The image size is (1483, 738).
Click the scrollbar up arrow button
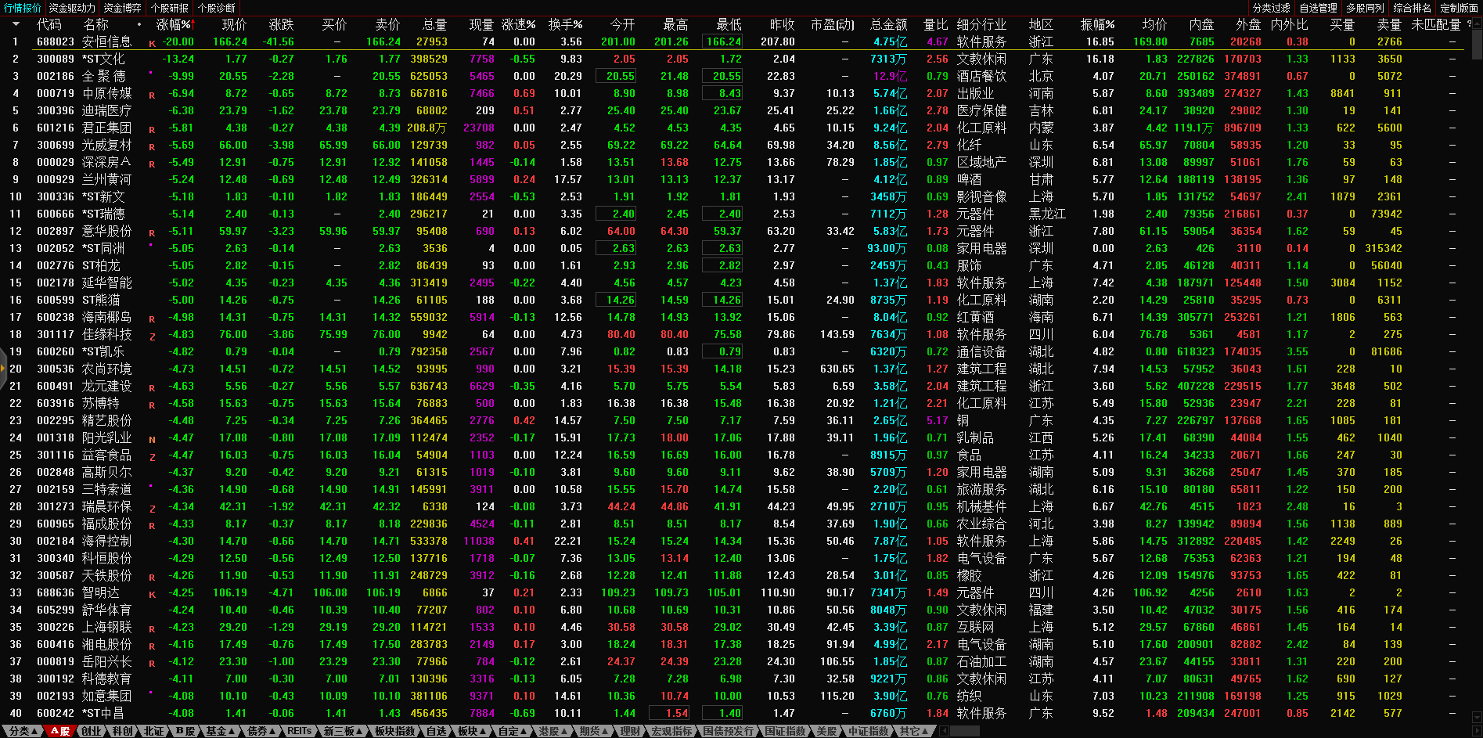(x=1477, y=22)
